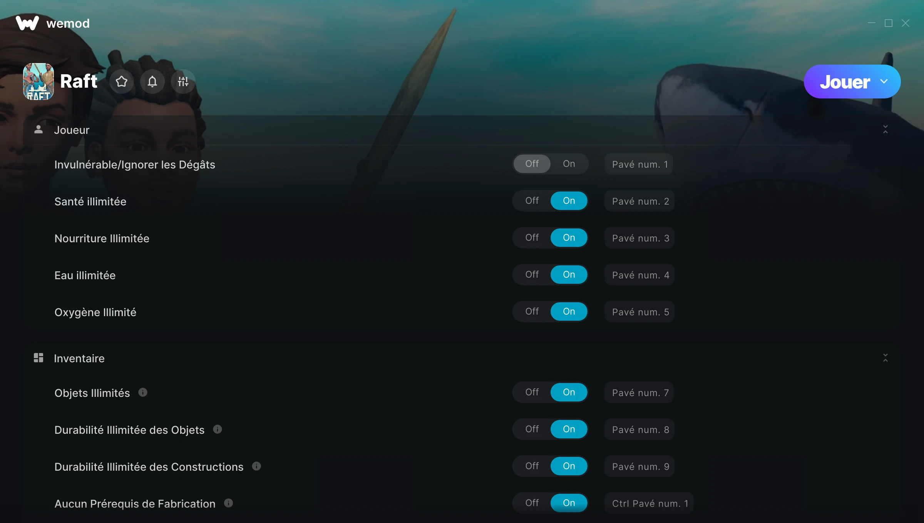This screenshot has width=924, height=523.
Task: Show info for Durabilité Illimitée des Objets
Action: point(218,429)
